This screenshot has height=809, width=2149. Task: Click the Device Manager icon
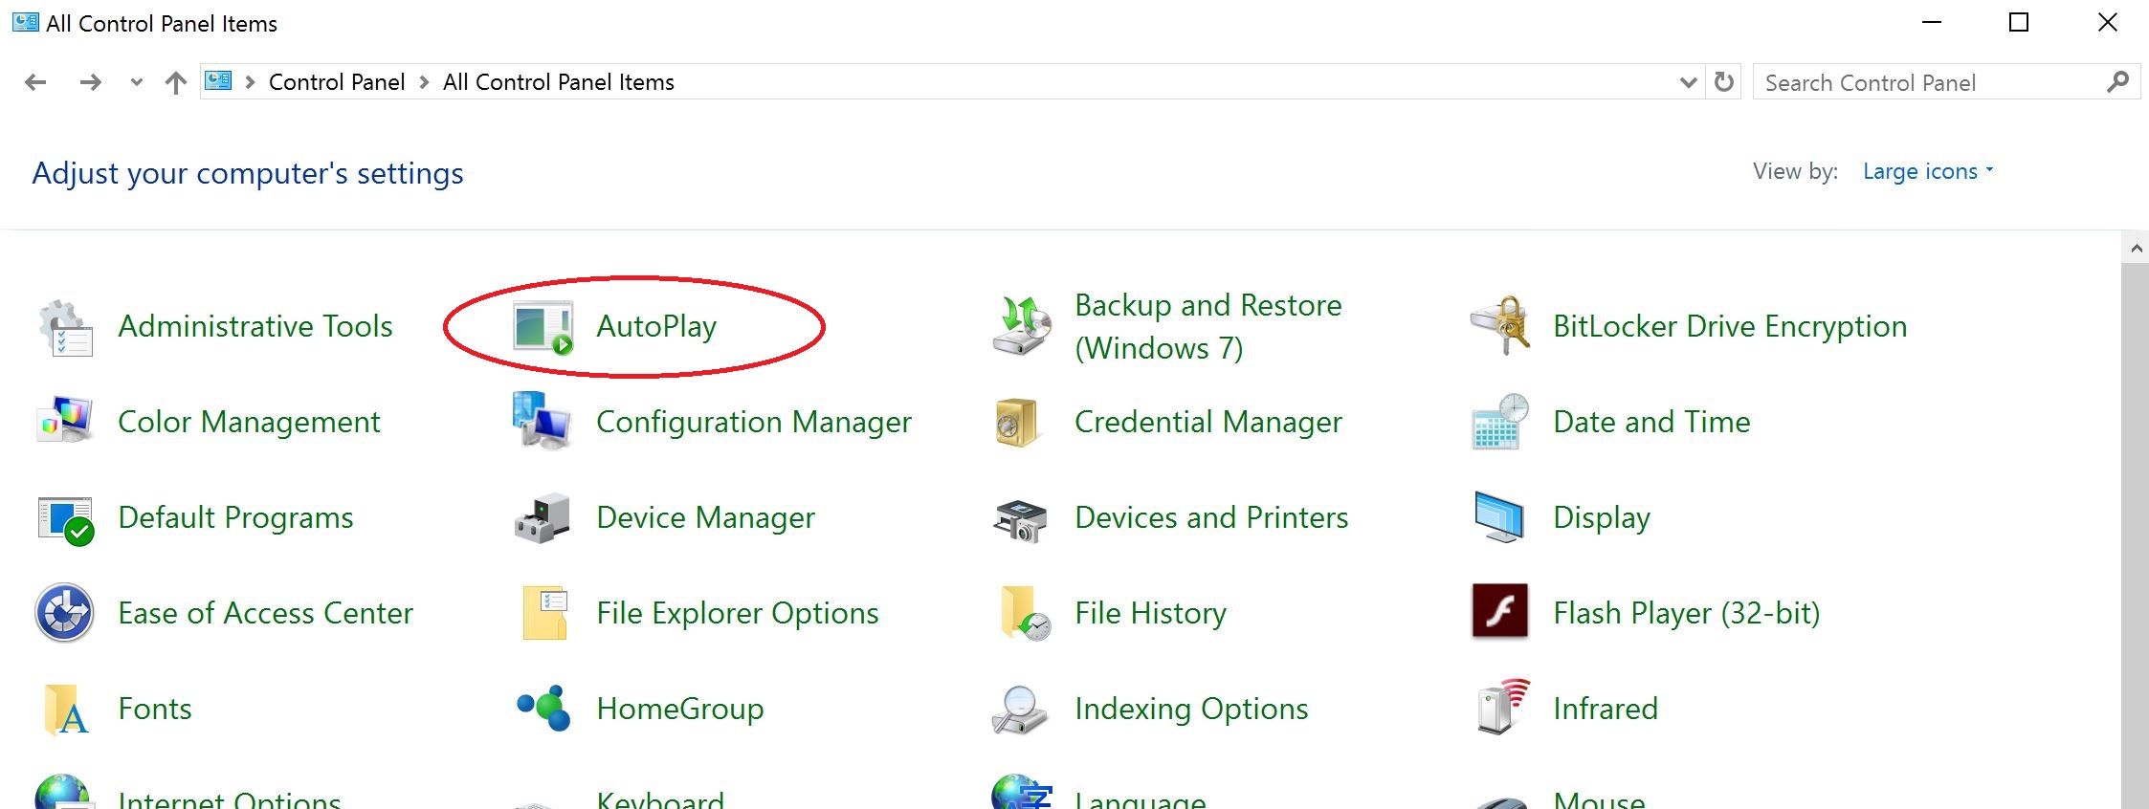(543, 519)
